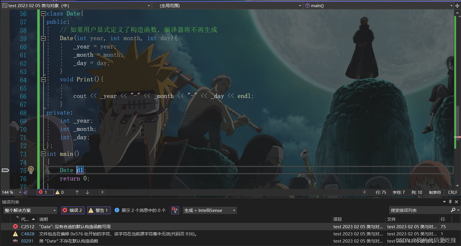The height and width of the screenshot is (246, 461).
Task: Click the error count indicator
Action: [45, 192]
